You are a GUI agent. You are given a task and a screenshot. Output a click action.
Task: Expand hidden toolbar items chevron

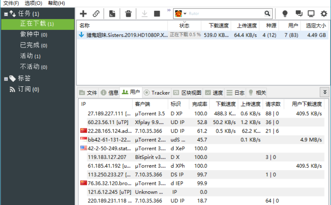point(169,10)
